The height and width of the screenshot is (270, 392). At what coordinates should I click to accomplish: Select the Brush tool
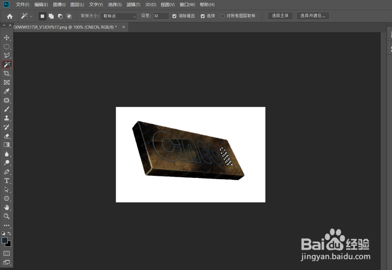coord(7,109)
